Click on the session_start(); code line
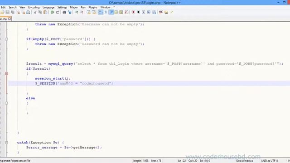The image size is (290, 163). click(53, 78)
